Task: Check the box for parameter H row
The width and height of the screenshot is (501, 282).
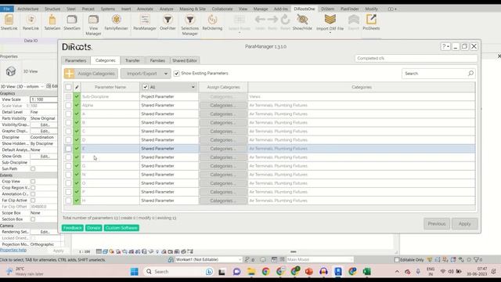Action: [x=68, y=201]
